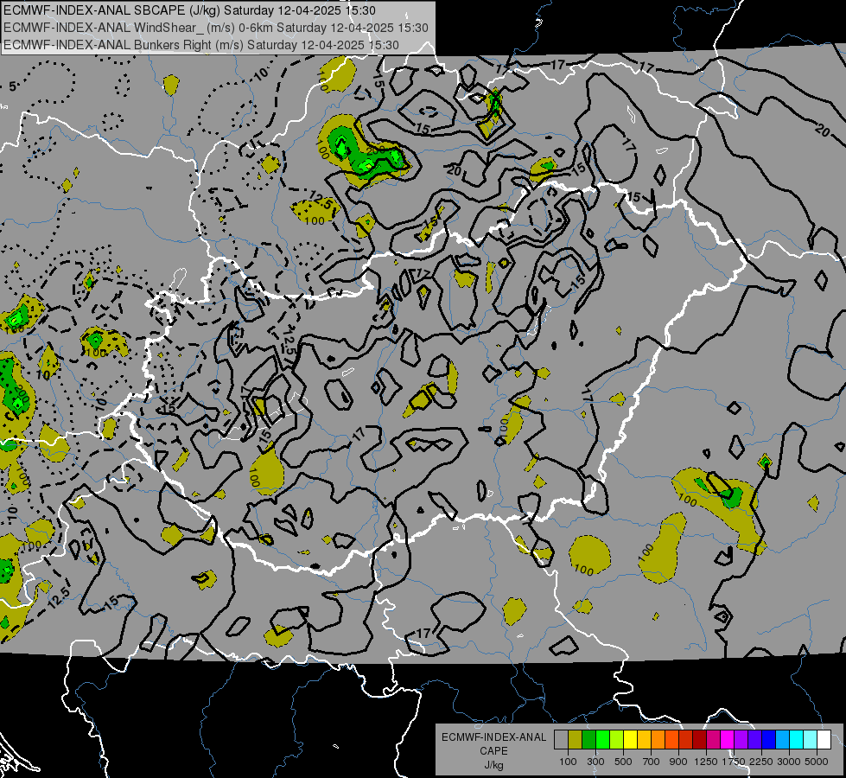This screenshot has height=778, width=846.
Task: Select the gray swatch in the CAPE legend
Action: tap(561, 739)
